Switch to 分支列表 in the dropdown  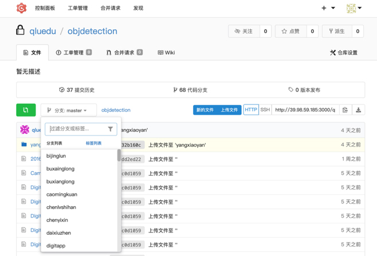pyautogui.click(x=54, y=143)
